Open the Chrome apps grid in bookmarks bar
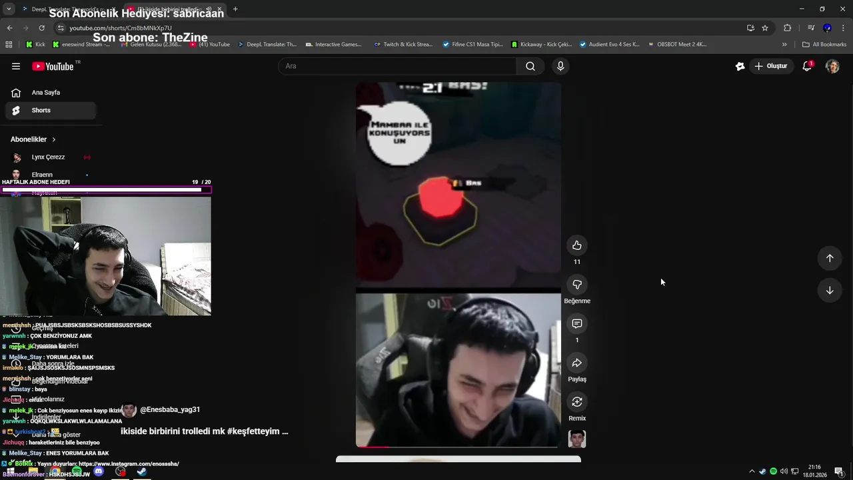Image resolution: width=853 pixels, height=480 pixels. point(9,45)
